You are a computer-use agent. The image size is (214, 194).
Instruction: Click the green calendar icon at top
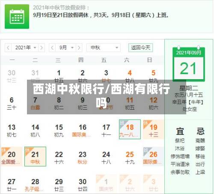[x=17, y=16]
